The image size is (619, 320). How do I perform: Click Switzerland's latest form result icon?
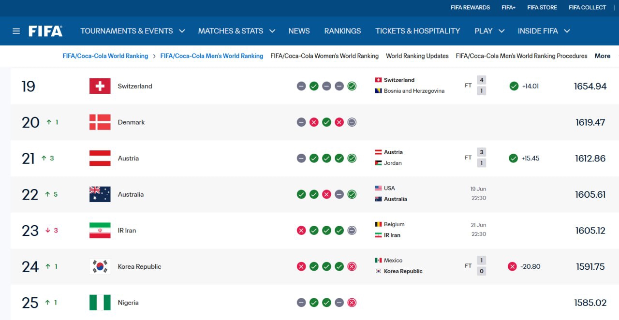pyautogui.click(x=352, y=86)
